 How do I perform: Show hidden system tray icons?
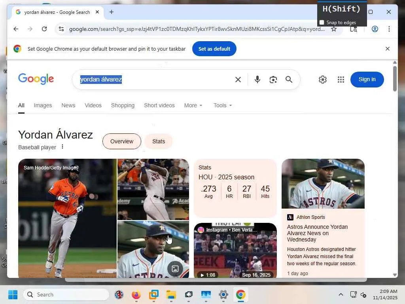[x=341, y=294]
